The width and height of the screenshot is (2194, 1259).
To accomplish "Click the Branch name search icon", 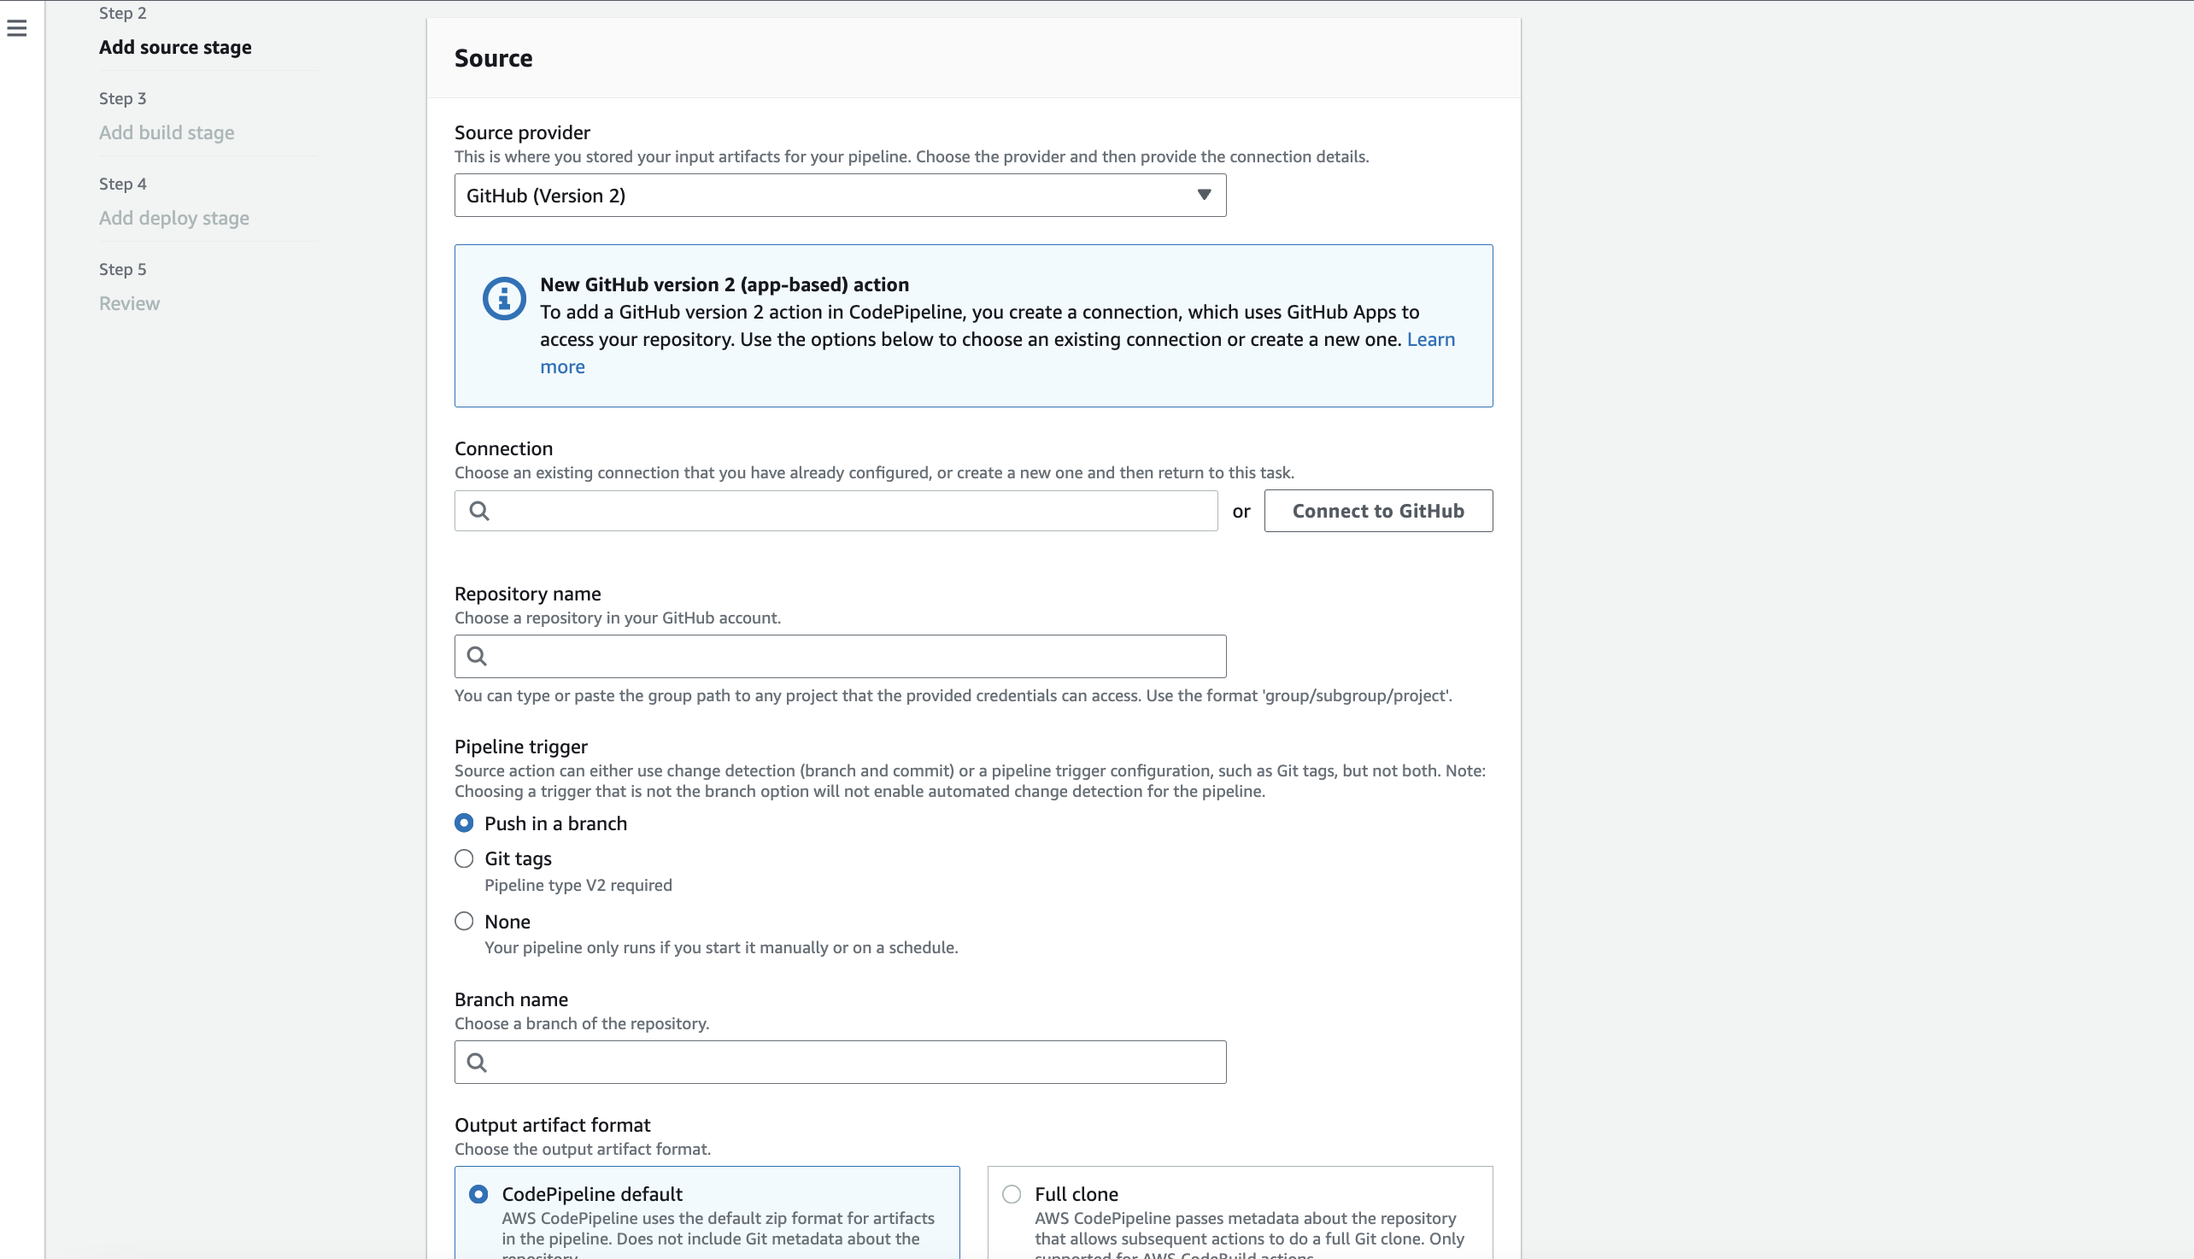I will tap(477, 1062).
